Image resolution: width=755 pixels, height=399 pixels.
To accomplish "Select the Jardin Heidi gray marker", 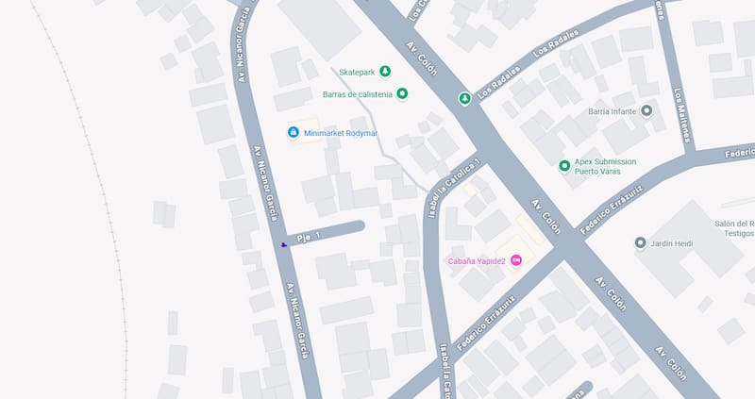I will pos(640,243).
